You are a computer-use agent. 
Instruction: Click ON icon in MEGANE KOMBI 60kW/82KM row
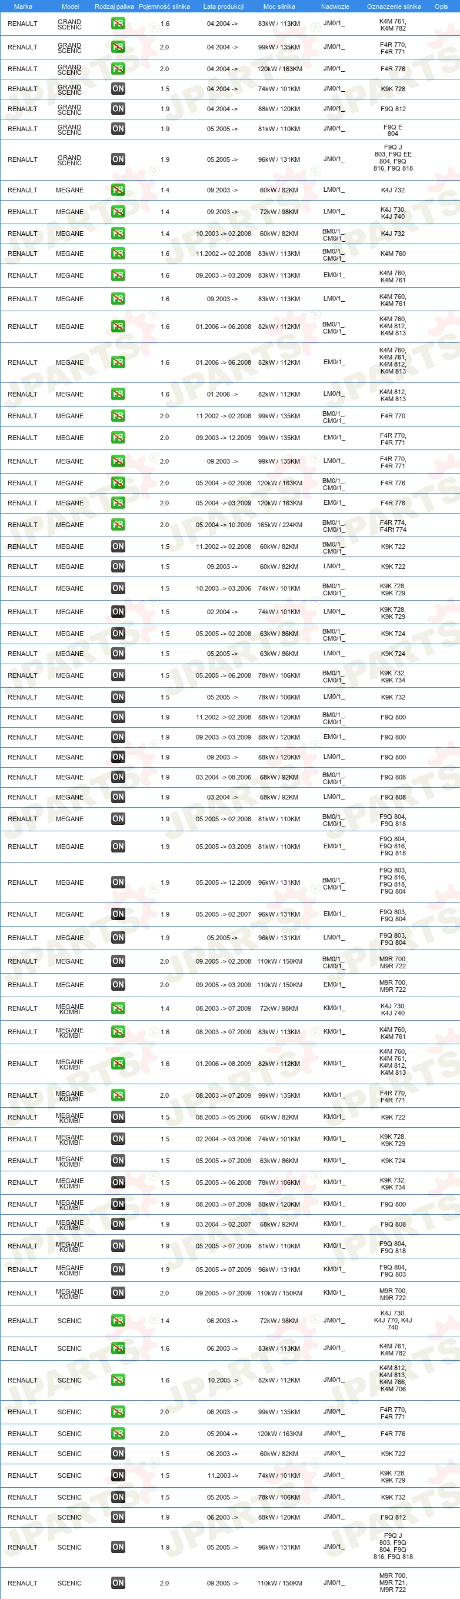pyautogui.click(x=118, y=1117)
